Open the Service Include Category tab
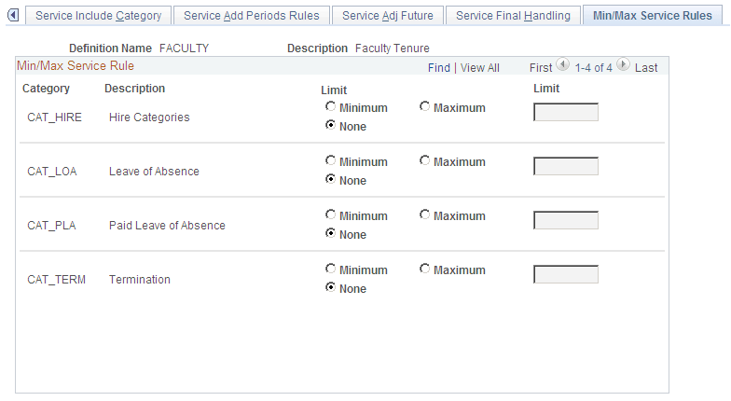The image size is (731, 401). (99, 15)
